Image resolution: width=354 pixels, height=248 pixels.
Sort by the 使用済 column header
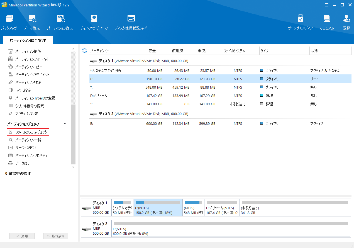177,51
